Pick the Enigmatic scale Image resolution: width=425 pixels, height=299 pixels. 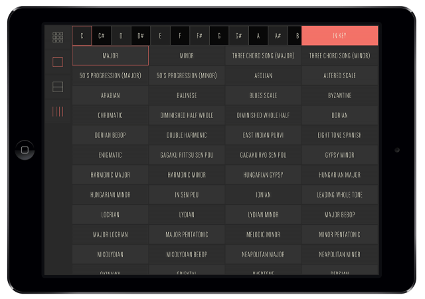click(110, 155)
